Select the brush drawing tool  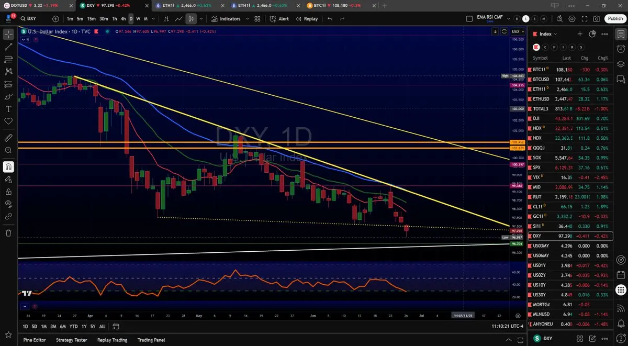tap(8, 97)
